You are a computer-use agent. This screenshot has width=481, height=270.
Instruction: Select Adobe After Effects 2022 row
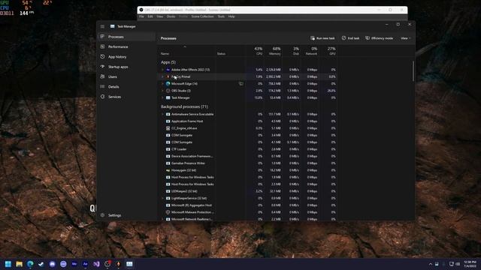pos(248,70)
